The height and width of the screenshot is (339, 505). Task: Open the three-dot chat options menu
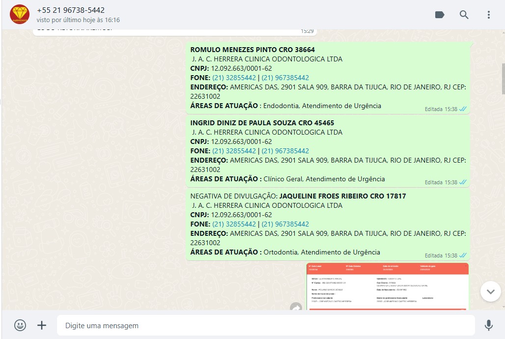[x=489, y=15]
